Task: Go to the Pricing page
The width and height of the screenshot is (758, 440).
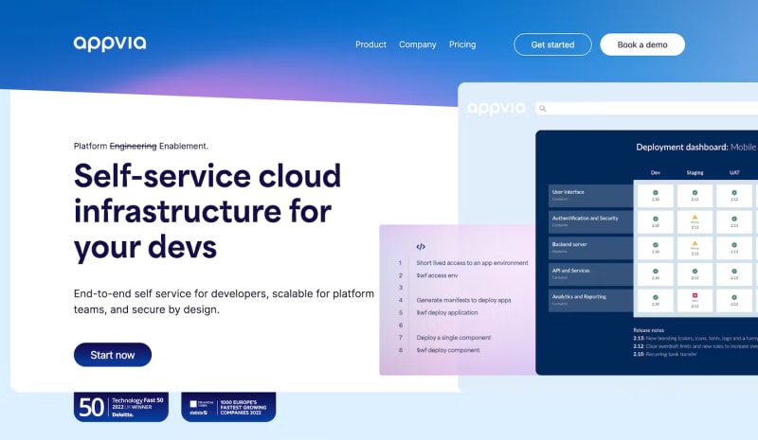Action: click(462, 44)
